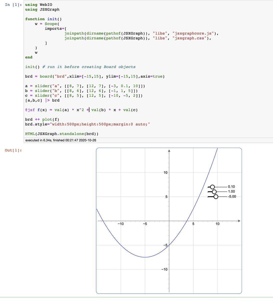This screenshot has width=273, height=301.
Task: Click the x-axis label −5
Action: point(145,224)
